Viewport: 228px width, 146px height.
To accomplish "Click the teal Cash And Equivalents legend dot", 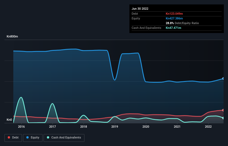I will coord(48,137).
